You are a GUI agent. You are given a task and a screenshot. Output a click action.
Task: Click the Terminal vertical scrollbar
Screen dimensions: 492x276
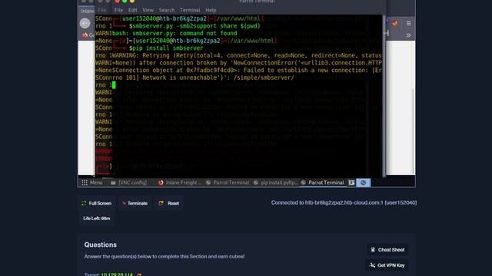(384, 96)
